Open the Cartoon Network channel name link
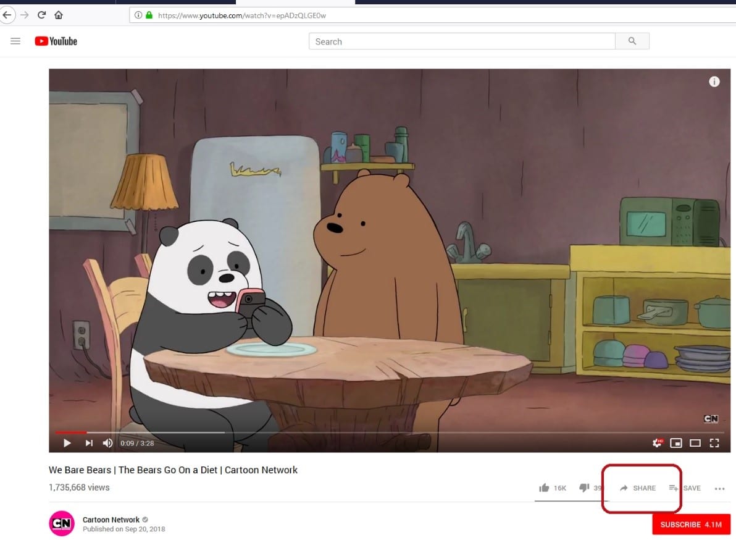This screenshot has height=540, width=736. (x=111, y=520)
